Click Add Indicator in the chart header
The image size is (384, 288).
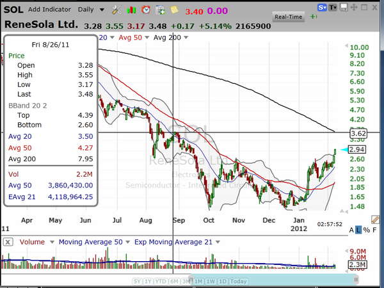click(x=49, y=10)
